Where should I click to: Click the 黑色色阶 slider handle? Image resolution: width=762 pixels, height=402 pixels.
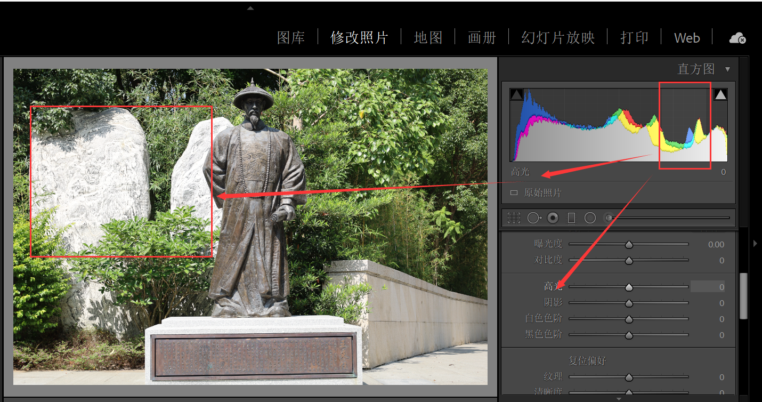pos(629,335)
